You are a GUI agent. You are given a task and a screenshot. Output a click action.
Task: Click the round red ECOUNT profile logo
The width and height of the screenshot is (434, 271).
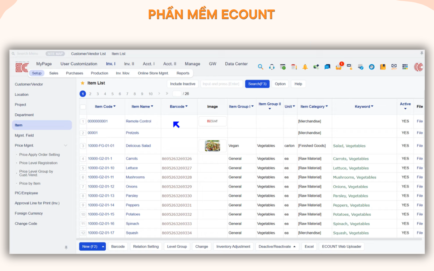click(418, 67)
